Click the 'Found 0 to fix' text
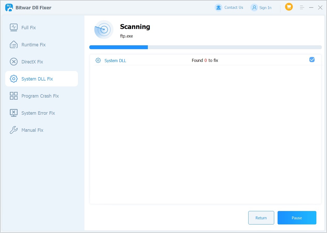Viewport: 327px width, 233px height. click(205, 60)
